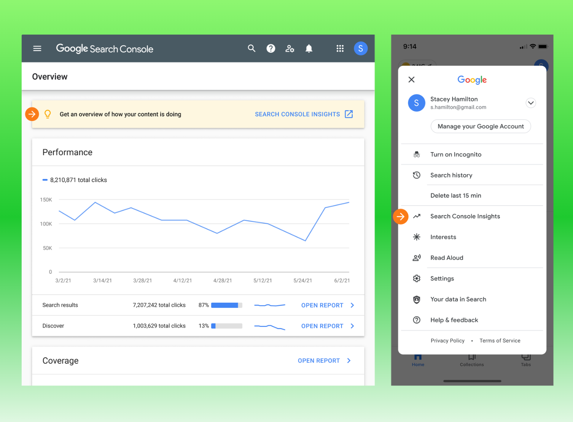Open Help & feedback menu item
Screen dimensions: 573x422
click(x=472, y=320)
